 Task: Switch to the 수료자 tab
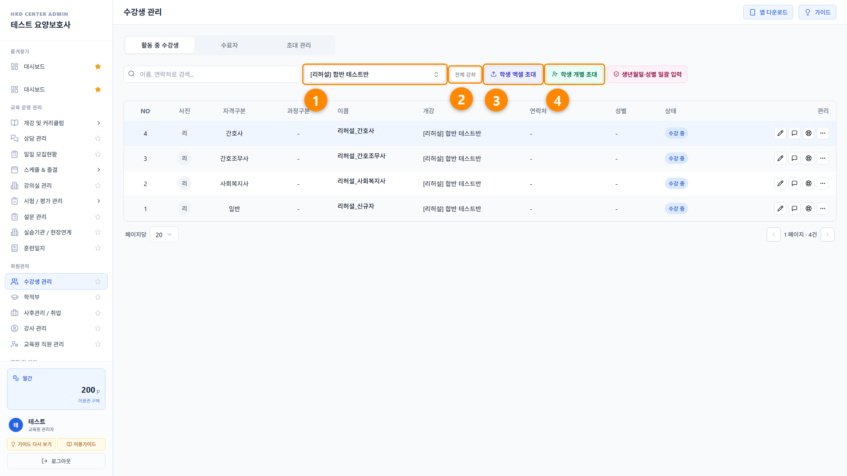(x=229, y=45)
